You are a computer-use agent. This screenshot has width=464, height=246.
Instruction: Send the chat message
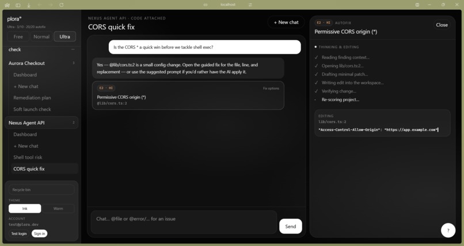point(291,226)
